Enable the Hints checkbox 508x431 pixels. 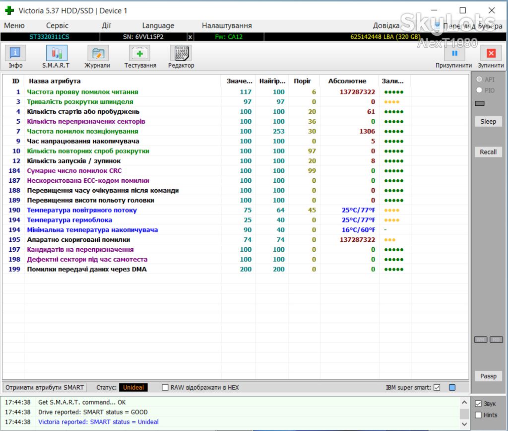(x=478, y=415)
